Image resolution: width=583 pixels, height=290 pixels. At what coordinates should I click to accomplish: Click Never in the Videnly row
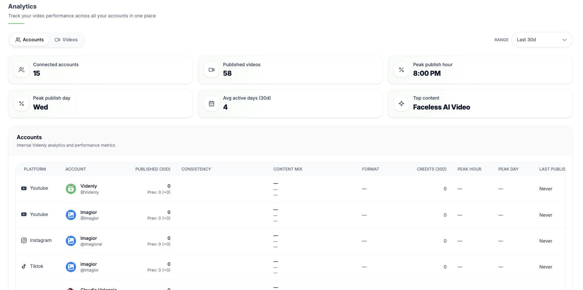tap(546, 189)
